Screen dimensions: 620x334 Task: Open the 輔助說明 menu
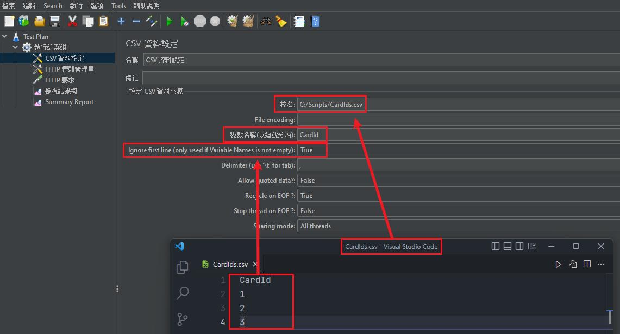[x=146, y=5]
